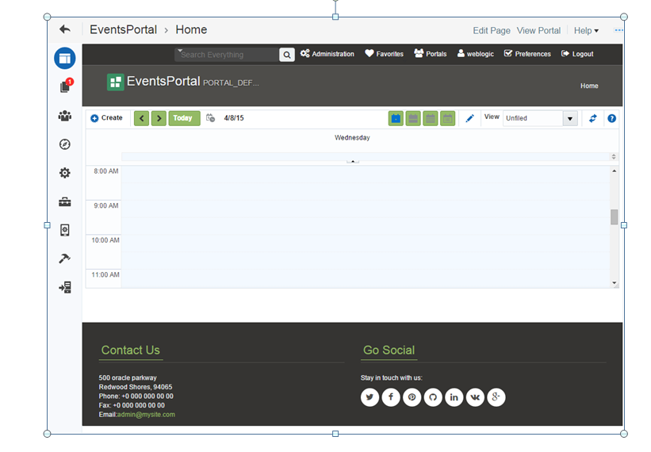Click the compass icon in the sidebar
Image resolution: width=651 pixels, height=452 pixels.
(65, 144)
